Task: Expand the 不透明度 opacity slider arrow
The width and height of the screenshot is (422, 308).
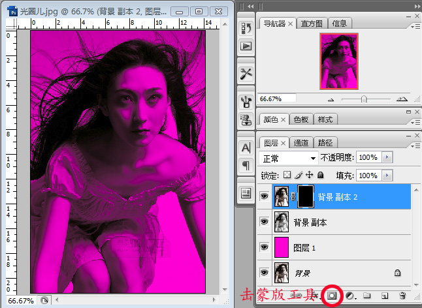Action: 387,158
